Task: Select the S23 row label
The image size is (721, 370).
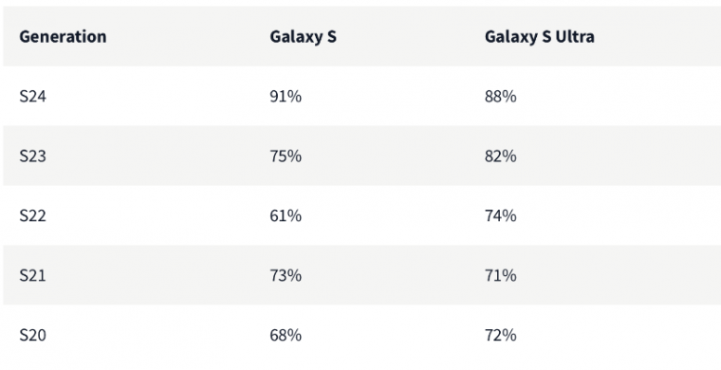Action: 32,157
